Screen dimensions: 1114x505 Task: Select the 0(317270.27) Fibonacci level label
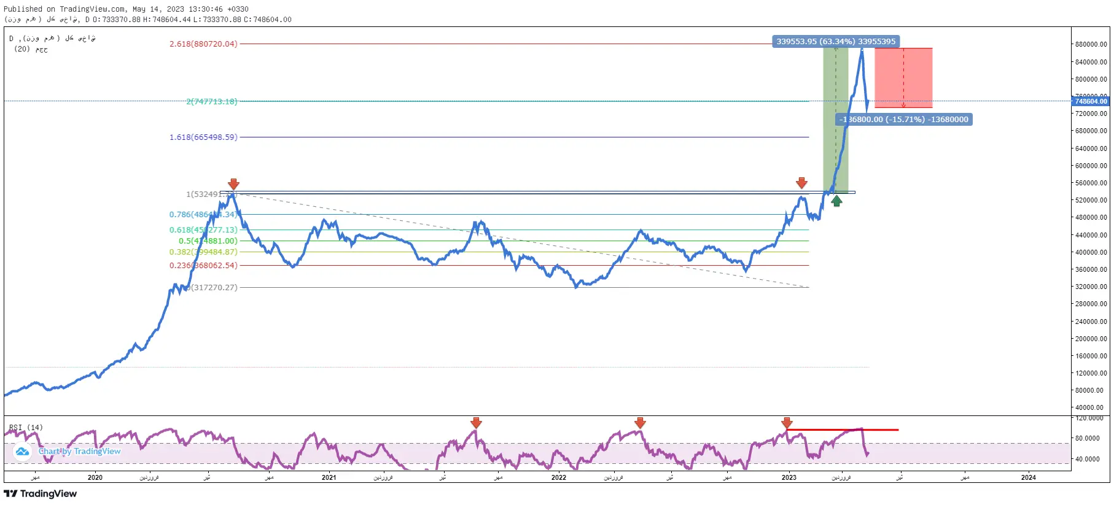tap(212, 288)
